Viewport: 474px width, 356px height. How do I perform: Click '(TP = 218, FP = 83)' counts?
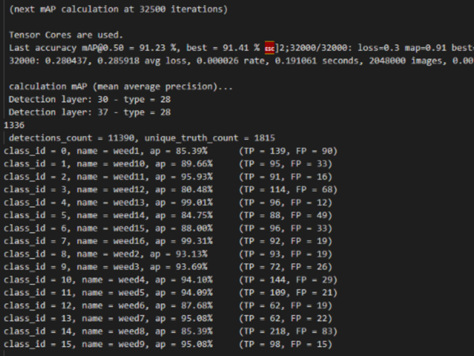[288, 331]
